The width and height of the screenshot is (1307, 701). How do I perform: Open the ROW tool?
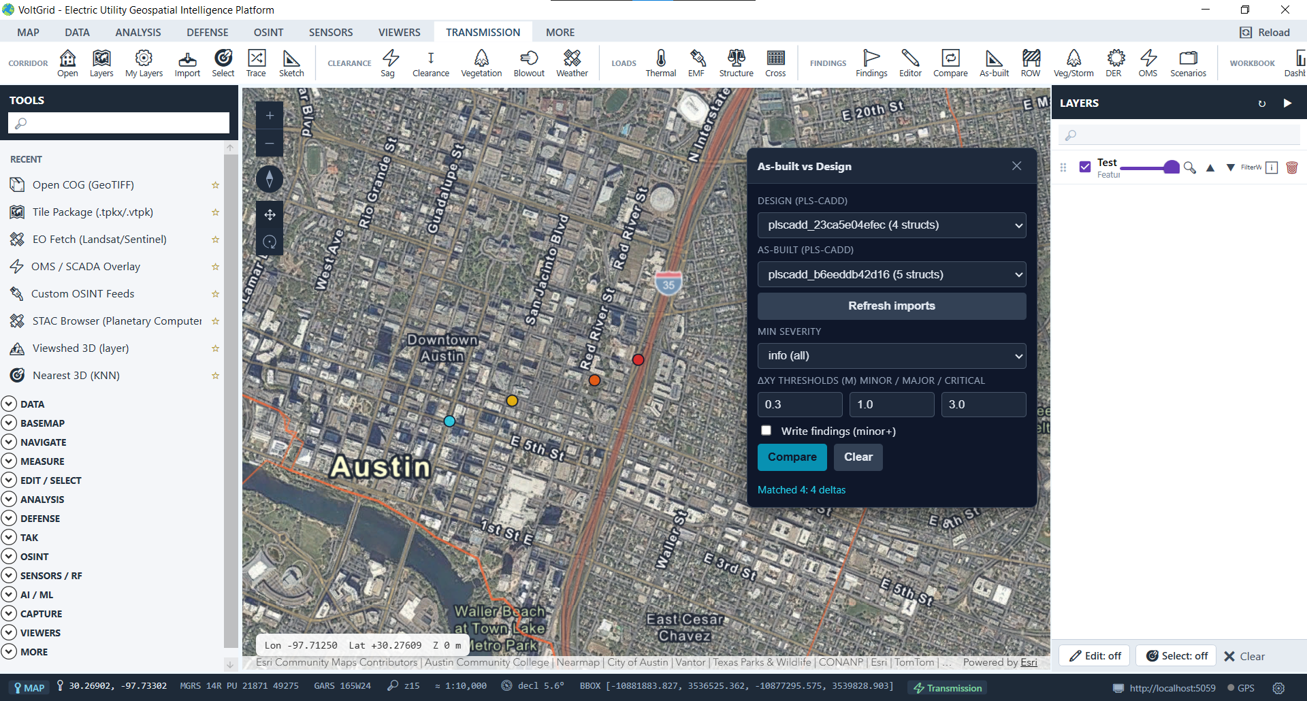(x=1031, y=63)
